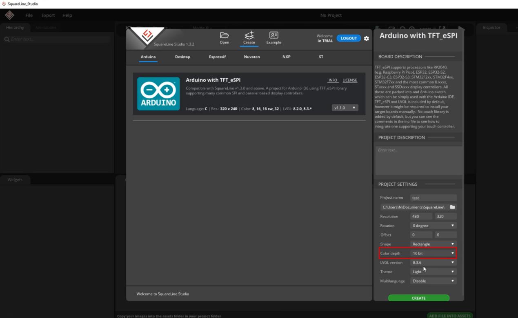
Task: Click the Hierarchy search field
Action: (x=57, y=39)
